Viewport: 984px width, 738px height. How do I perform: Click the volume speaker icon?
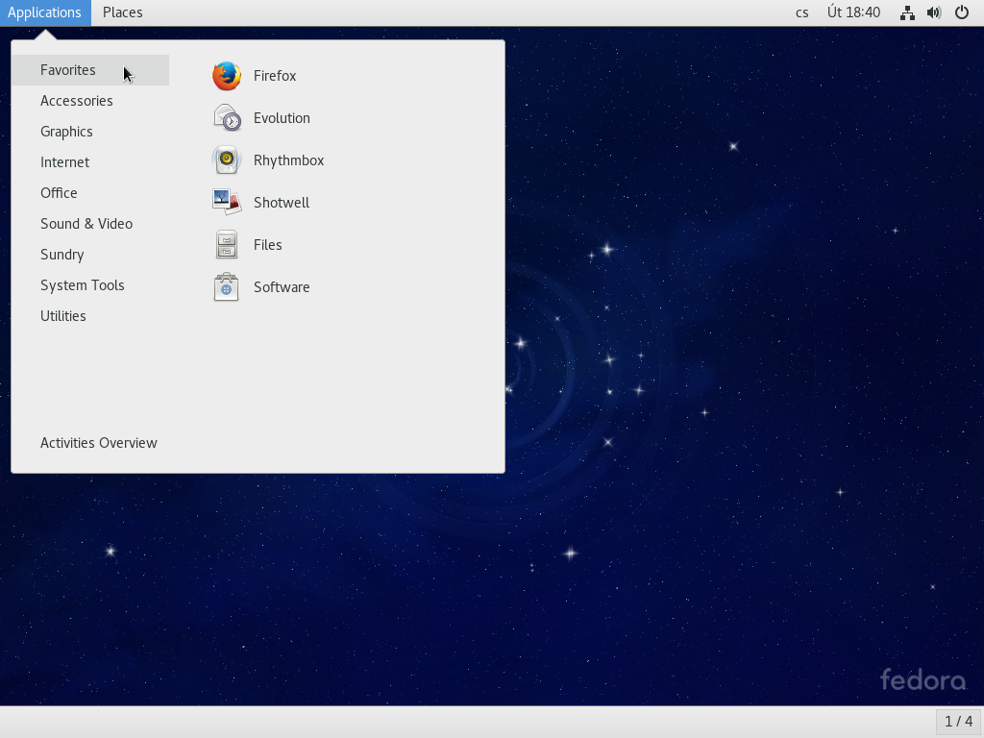click(933, 12)
